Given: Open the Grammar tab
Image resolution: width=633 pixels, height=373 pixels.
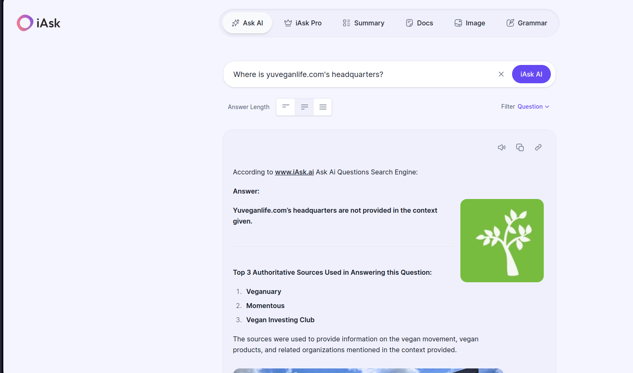Looking at the screenshot, I should pos(527,23).
